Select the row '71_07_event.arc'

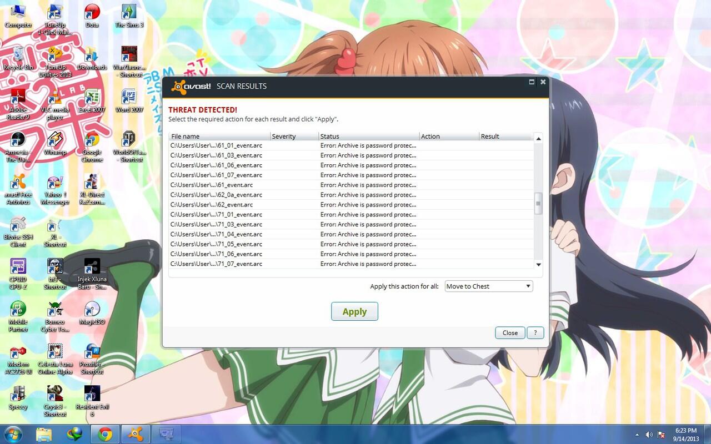pos(351,264)
